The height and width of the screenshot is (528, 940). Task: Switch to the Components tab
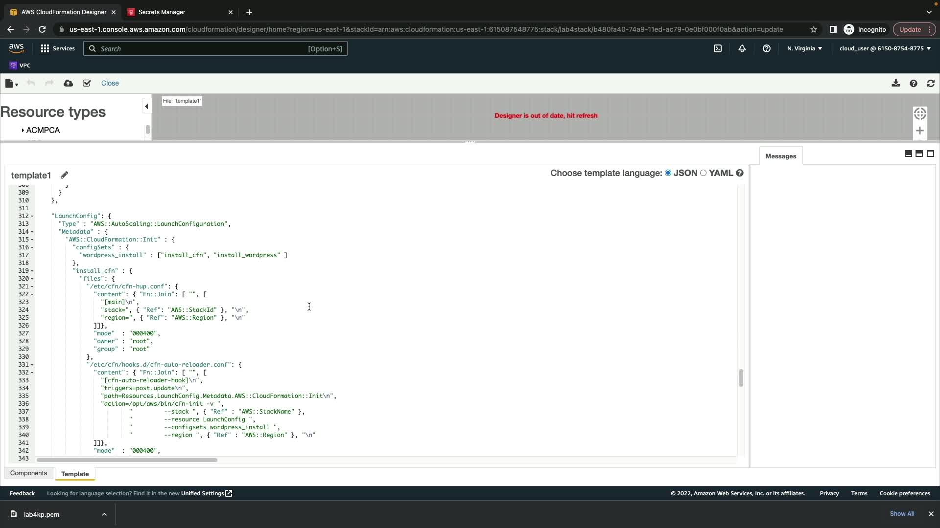(x=28, y=473)
